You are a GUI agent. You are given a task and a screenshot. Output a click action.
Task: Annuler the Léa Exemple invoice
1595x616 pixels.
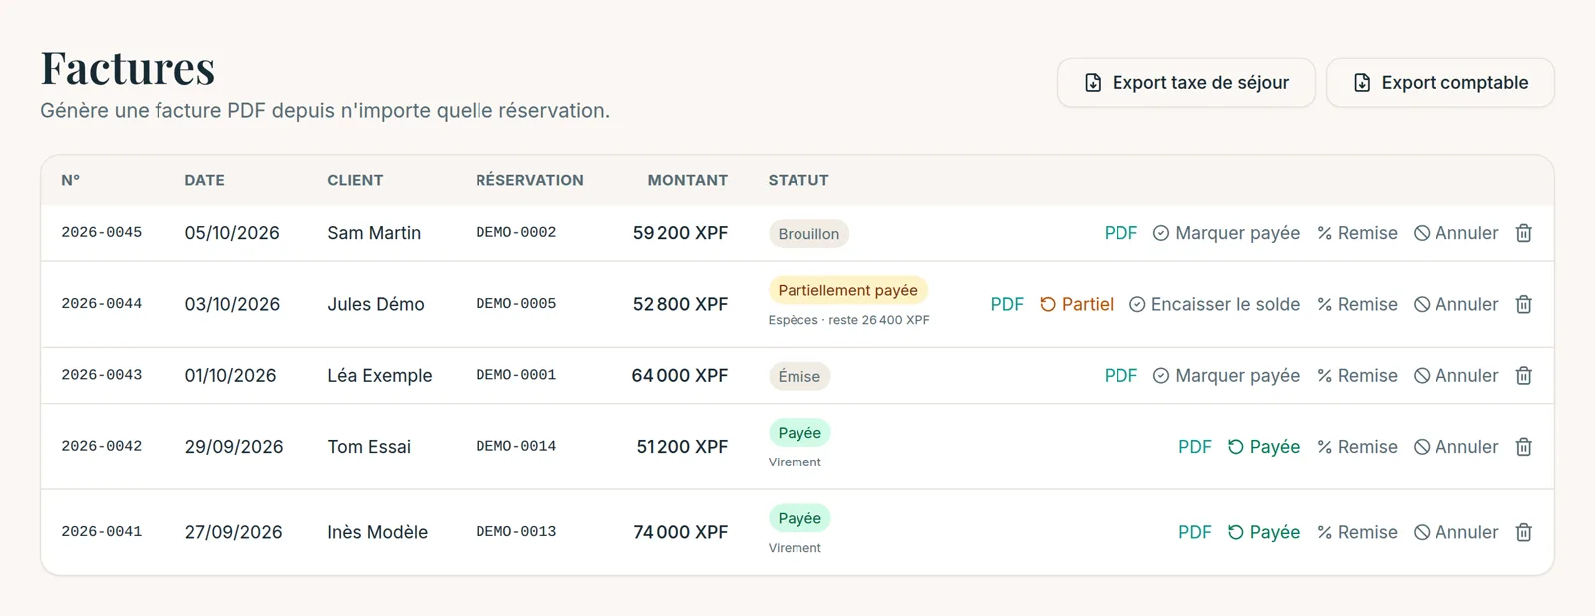click(1456, 376)
